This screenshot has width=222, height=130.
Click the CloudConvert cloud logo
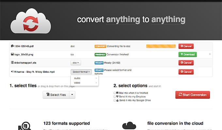click(x=31, y=21)
